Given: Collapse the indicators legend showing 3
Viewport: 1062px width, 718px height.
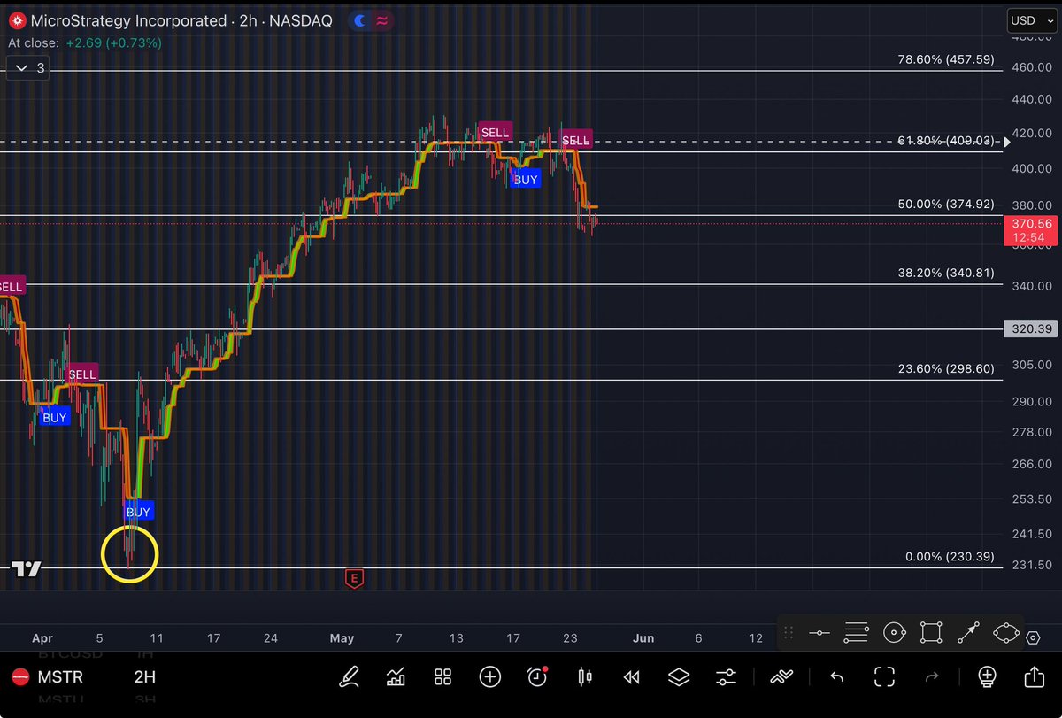Looking at the screenshot, I should [x=28, y=67].
